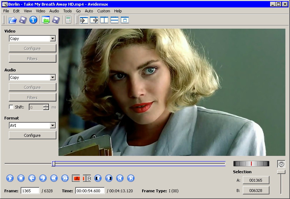Click the Video Filters button
The image size is (290, 199).
(32, 59)
